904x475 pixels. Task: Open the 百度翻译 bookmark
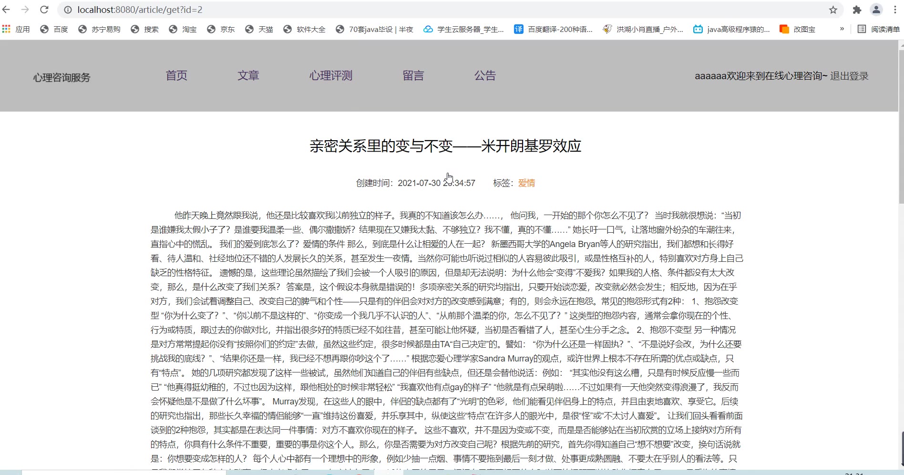point(553,29)
